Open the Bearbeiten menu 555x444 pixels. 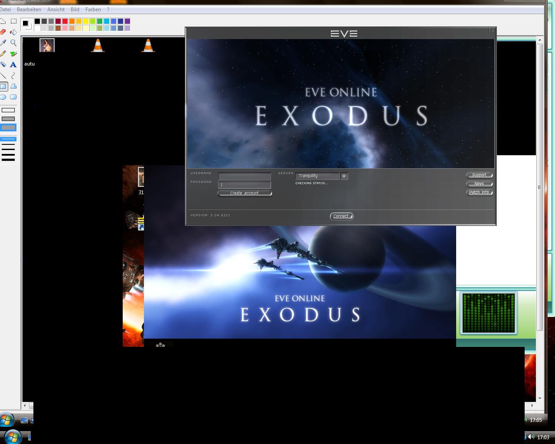pyautogui.click(x=29, y=9)
